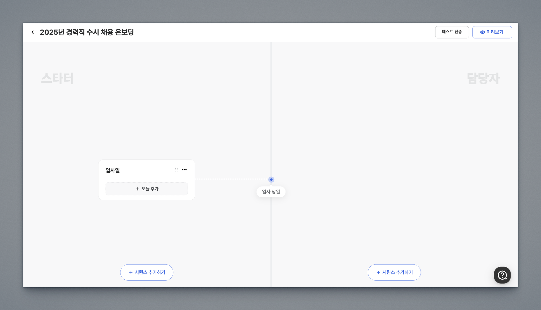Add a sequence in the 스타터 column
The image size is (541, 310).
[x=147, y=272]
